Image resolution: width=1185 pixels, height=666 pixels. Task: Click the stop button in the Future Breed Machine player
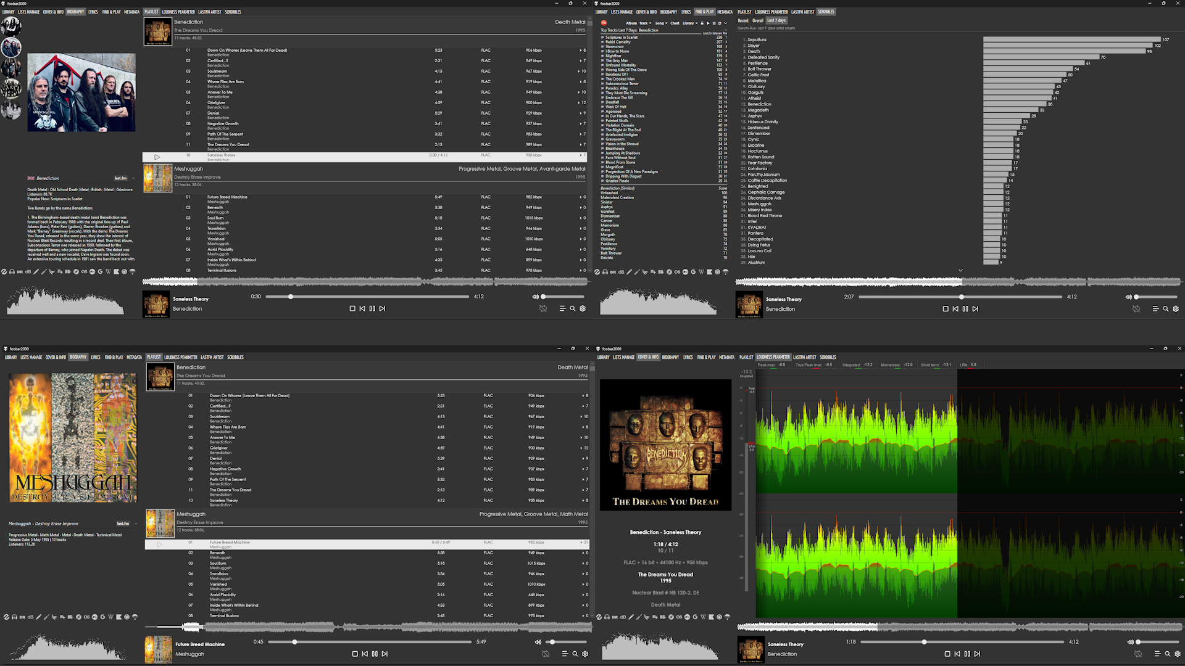[355, 654]
